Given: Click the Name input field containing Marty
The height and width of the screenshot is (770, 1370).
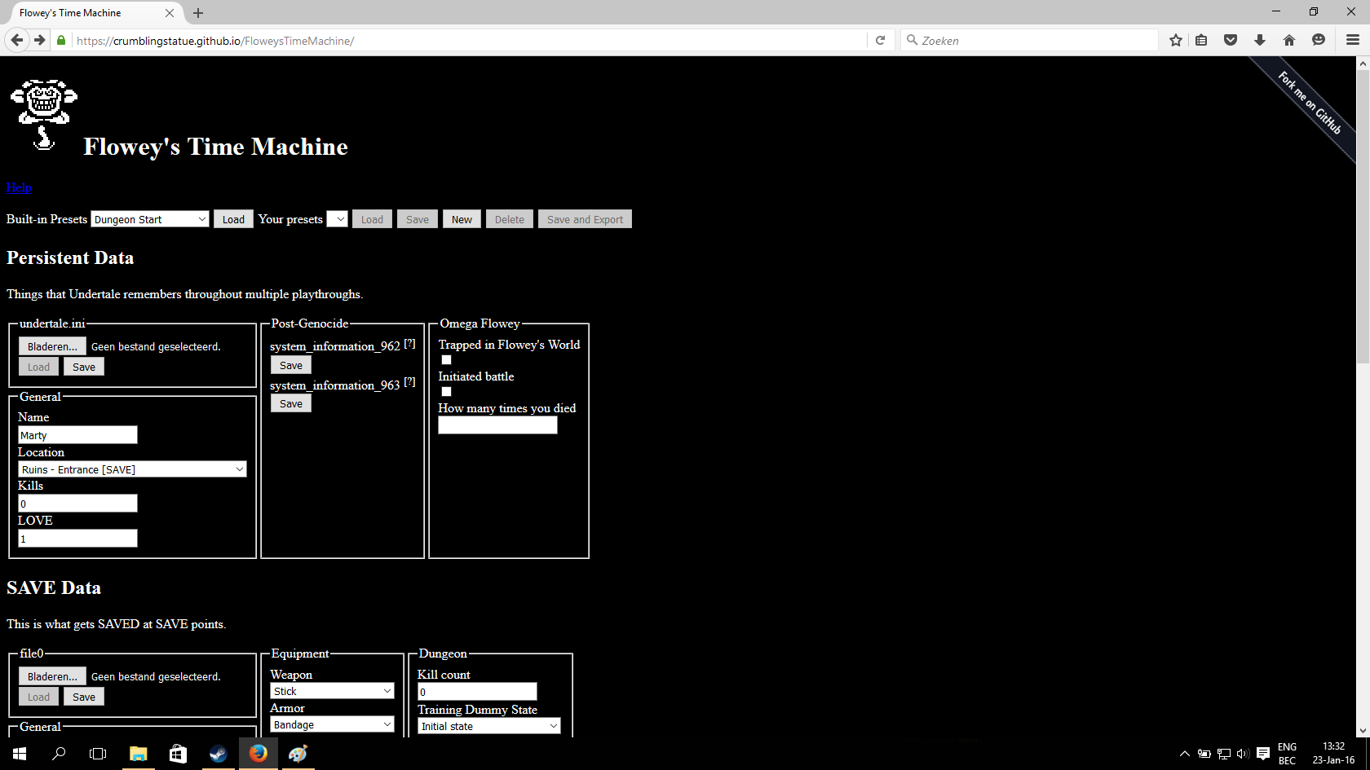Looking at the screenshot, I should pos(77,435).
